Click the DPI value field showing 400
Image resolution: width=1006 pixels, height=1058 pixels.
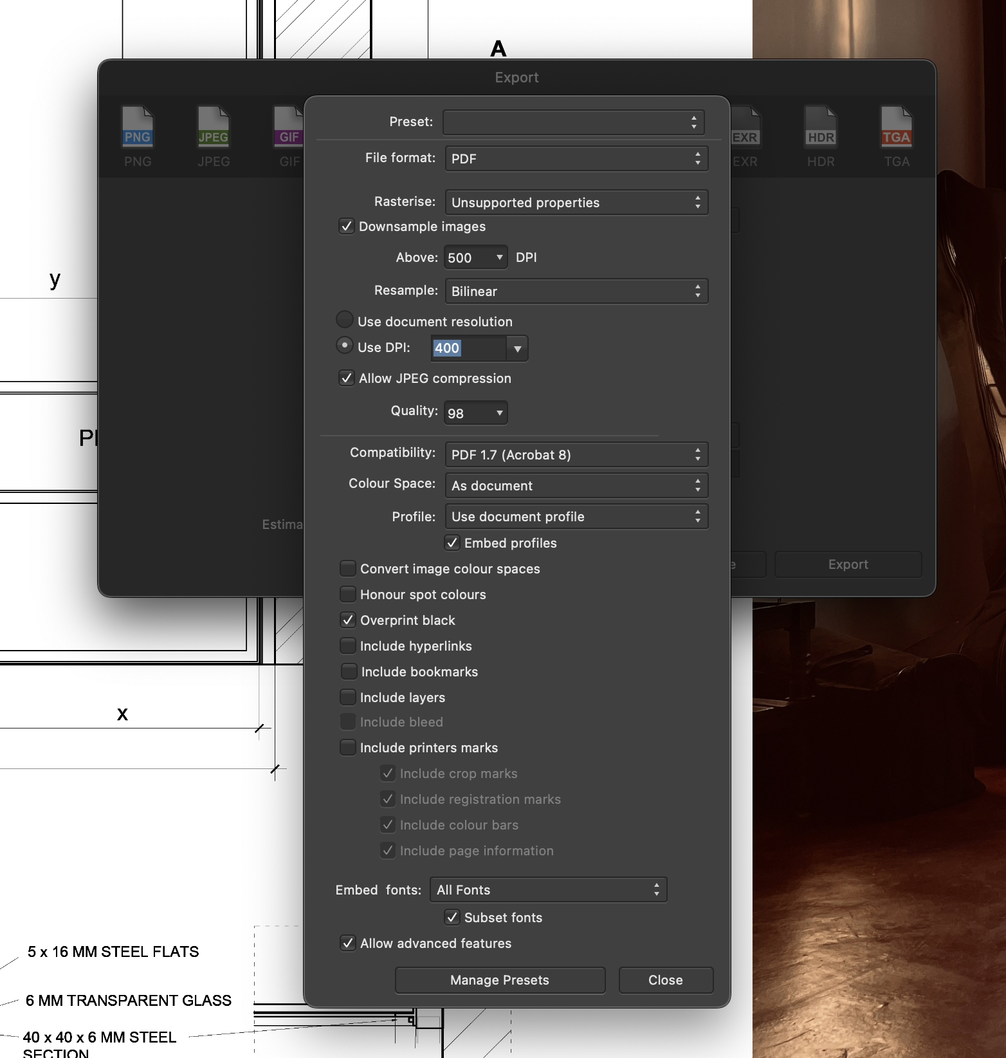pos(468,349)
